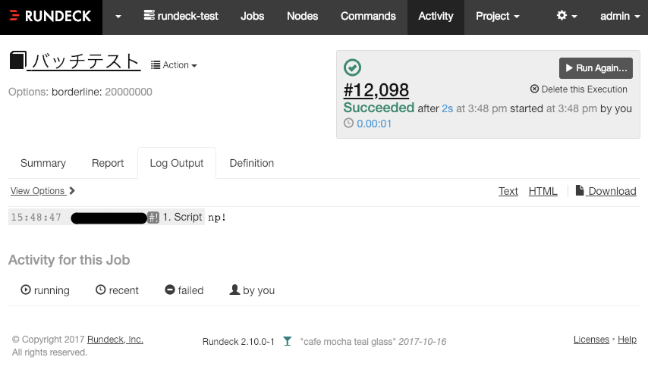Filter activity by running executions
648x379 pixels.
(x=45, y=290)
